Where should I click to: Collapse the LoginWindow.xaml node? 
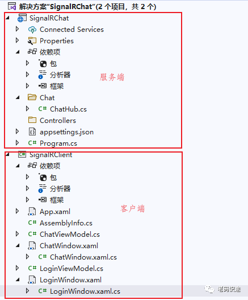click(18, 280)
